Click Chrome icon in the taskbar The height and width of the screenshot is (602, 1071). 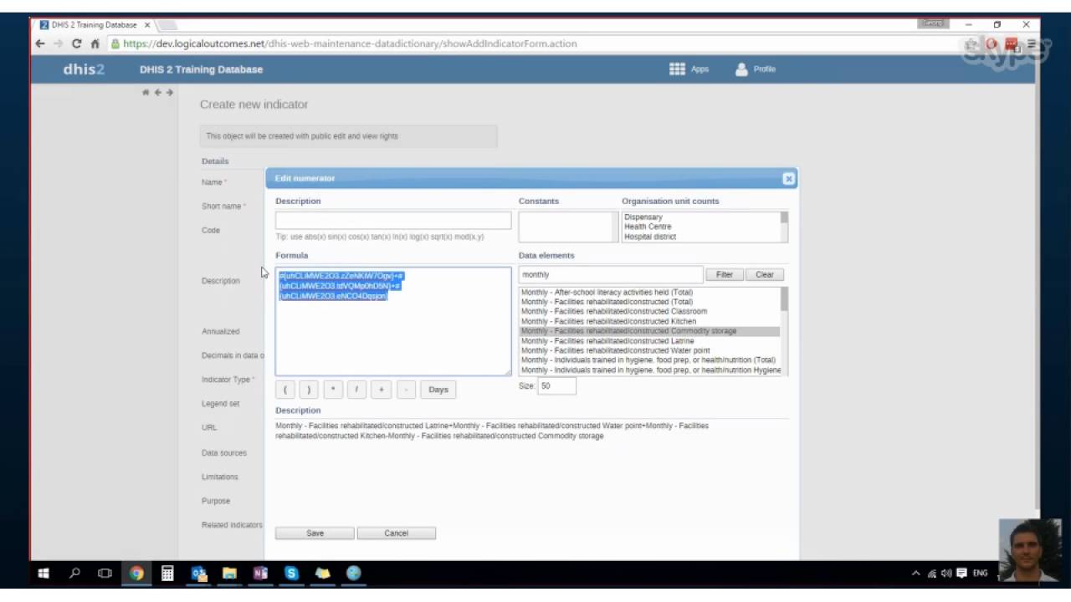click(136, 574)
